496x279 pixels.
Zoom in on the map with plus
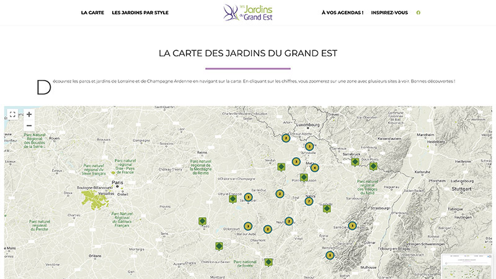point(29,114)
